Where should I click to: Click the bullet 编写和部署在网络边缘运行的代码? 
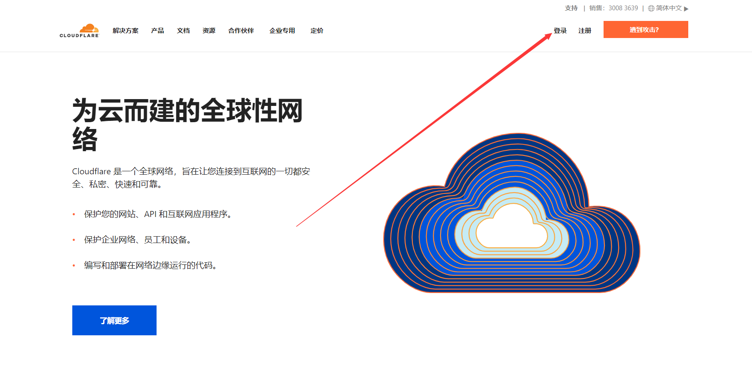click(151, 265)
